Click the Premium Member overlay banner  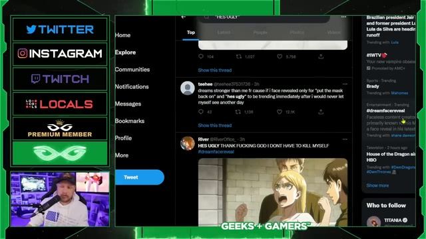click(60, 128)
